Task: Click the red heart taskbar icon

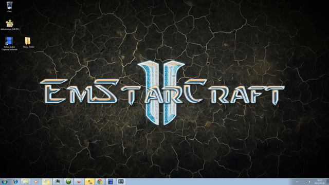Action: (x=79, y=181)
